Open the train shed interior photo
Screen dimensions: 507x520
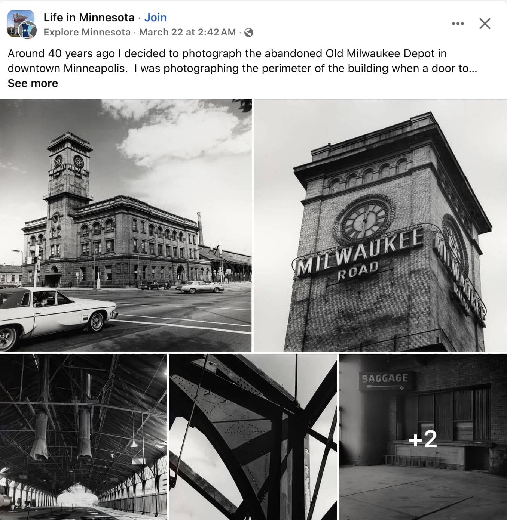click(x=83, y=437)
